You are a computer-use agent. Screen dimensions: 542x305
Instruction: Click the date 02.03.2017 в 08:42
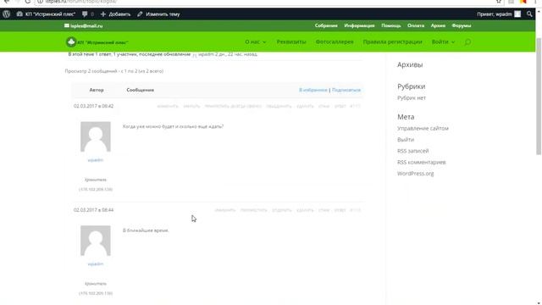pos(93,106)
